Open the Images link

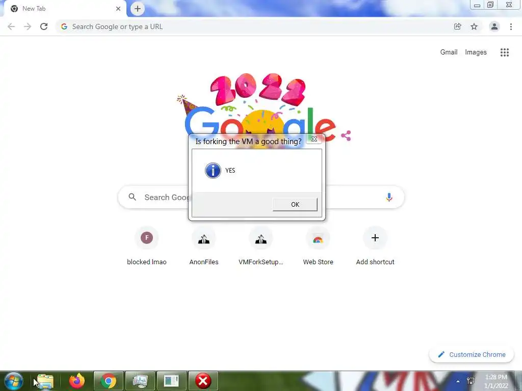coord(476,52)
